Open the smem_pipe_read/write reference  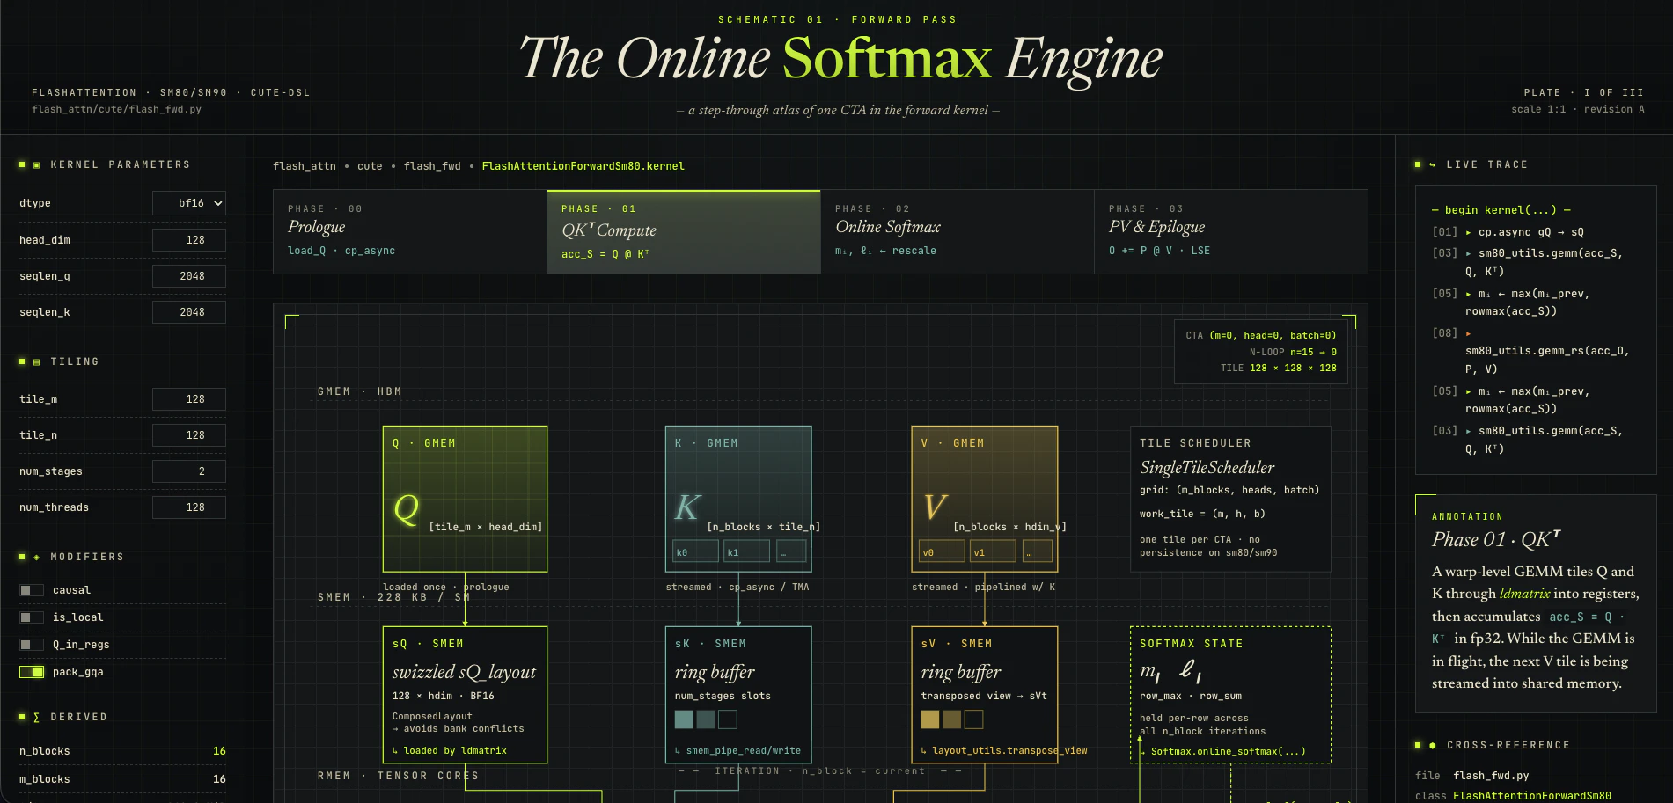point(737,751)
